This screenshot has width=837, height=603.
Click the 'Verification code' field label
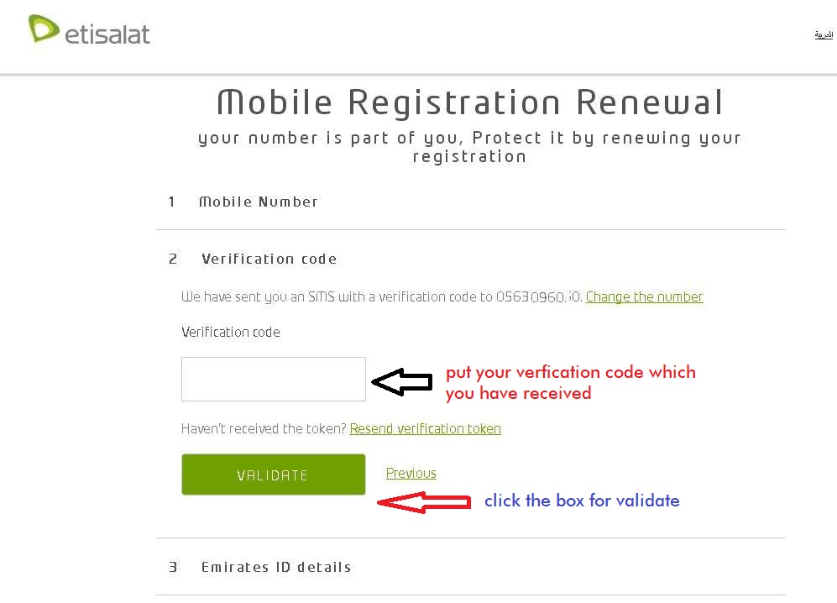click(231, 332)
